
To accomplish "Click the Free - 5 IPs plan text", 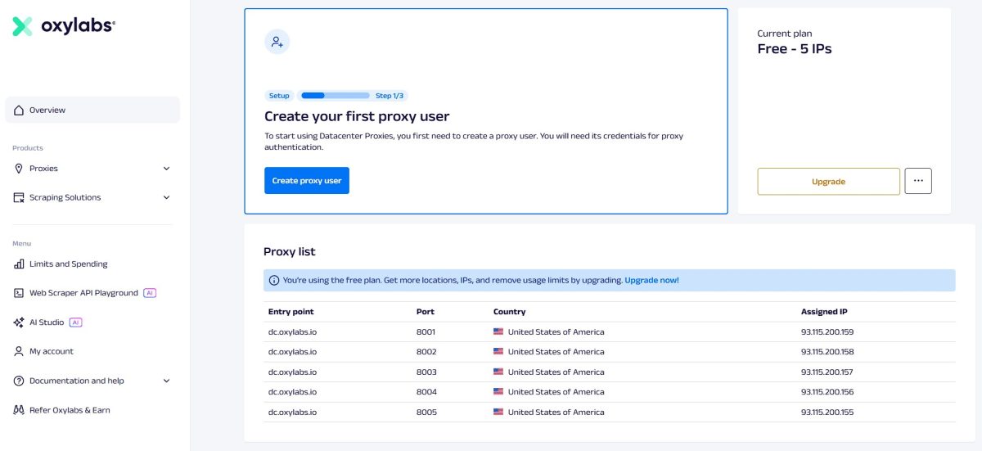I will [x=795, y=49].
